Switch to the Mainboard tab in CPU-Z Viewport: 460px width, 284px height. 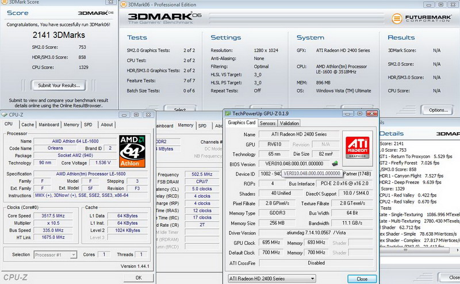pyautogui.click(x=49, y=125)
